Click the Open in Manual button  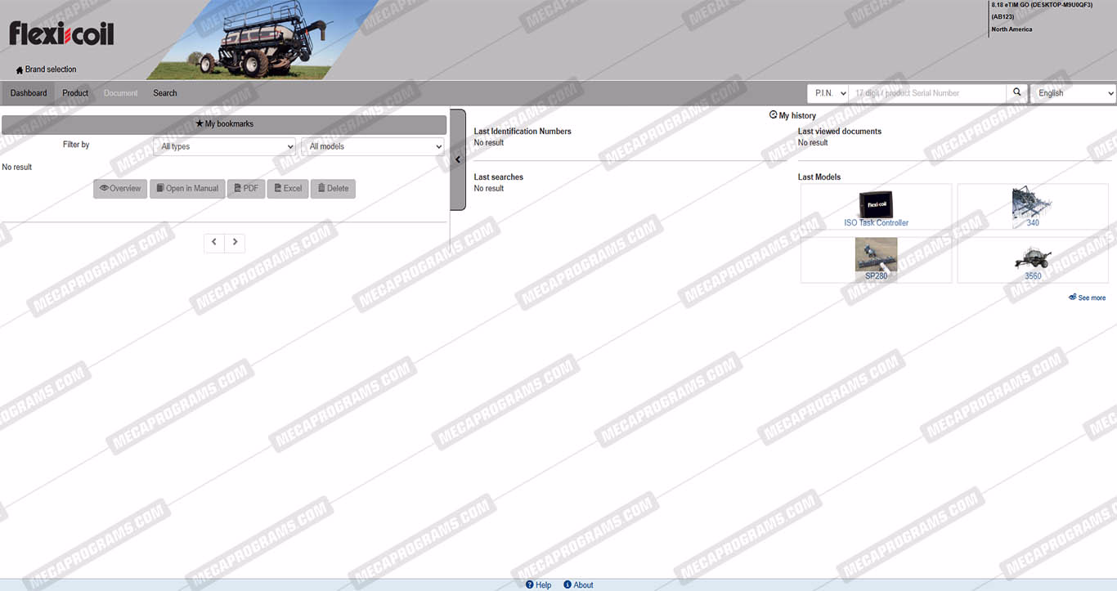click(x=187, y=189)
